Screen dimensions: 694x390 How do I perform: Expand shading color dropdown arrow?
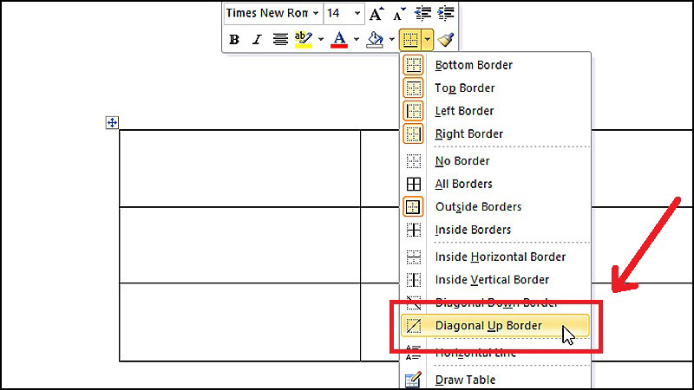[x=392, y=40]
